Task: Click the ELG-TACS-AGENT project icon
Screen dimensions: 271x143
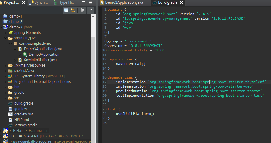Action: point(5,136)
